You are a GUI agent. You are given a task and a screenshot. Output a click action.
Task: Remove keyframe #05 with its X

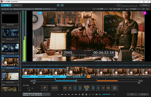click(18, 70)
